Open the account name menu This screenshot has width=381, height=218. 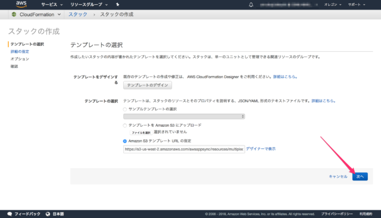(289, 5)
